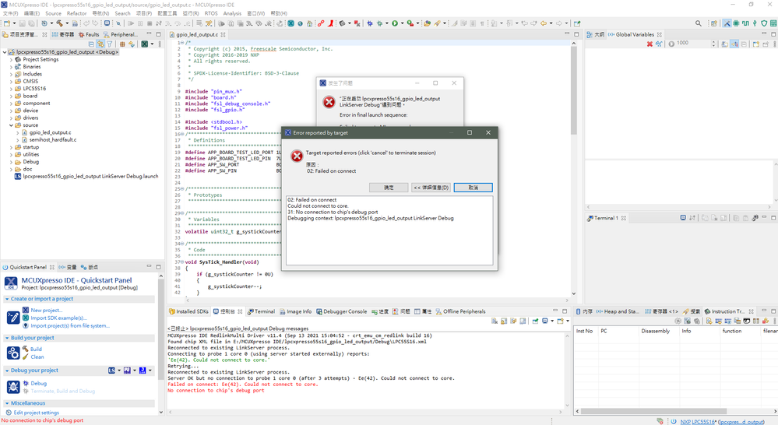
Task: Click the yellow back navigation arrow
Action: (544, 23)
